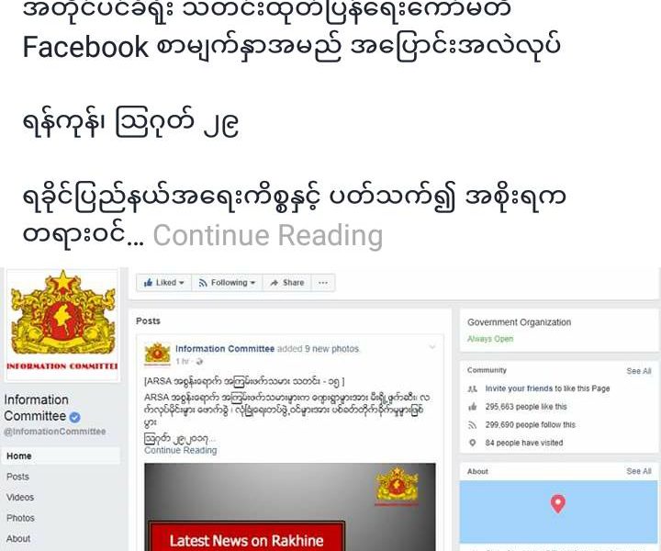Open the Following dropdown arrow

[252, 283]
